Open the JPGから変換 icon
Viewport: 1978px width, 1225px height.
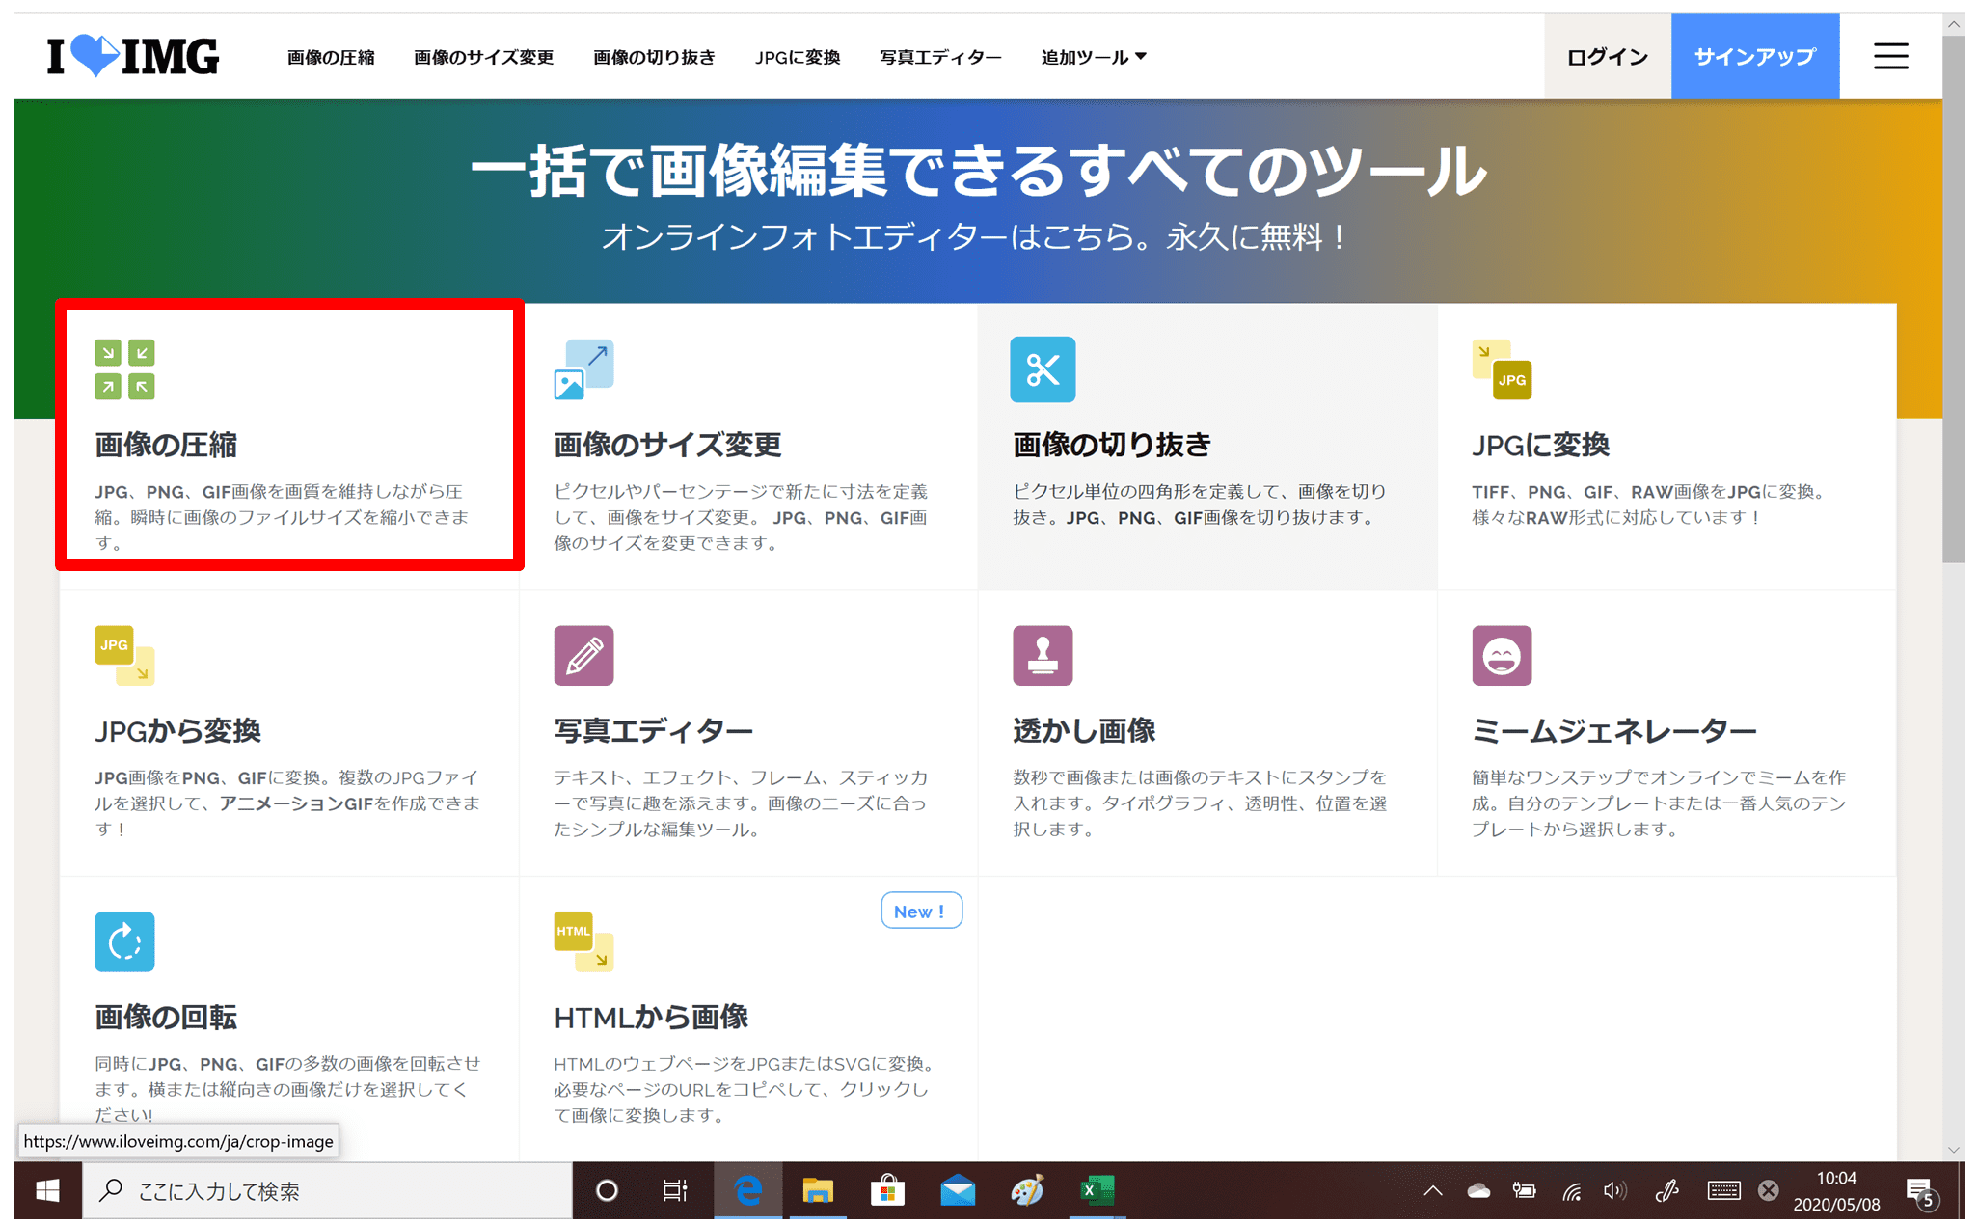click(x=124, y=656)
